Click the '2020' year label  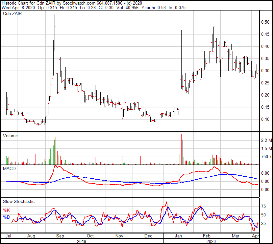(211, 241)
